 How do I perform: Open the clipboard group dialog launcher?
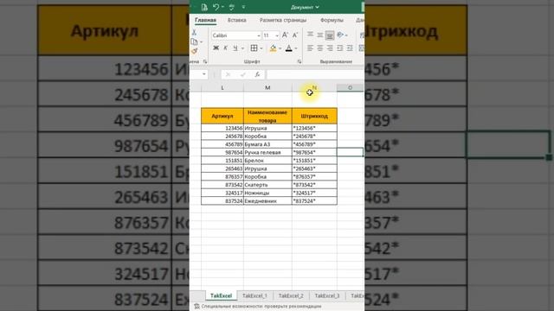coord(205,61)
